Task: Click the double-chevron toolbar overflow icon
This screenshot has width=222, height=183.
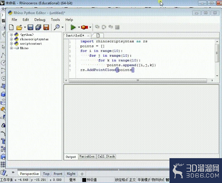Action: click(x=13, y=172)
